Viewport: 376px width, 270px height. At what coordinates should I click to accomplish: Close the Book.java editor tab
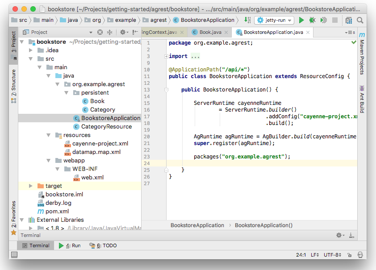coord(226,32)
